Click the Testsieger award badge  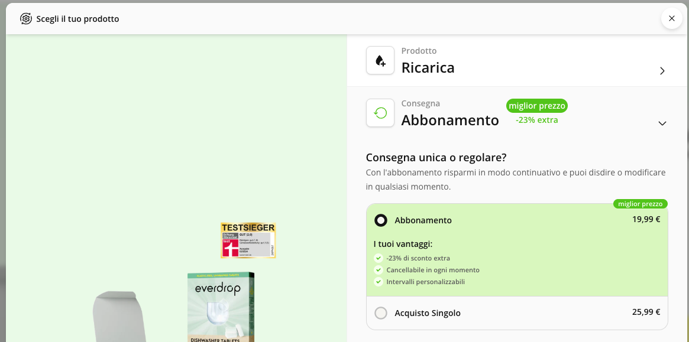[248, 240]
